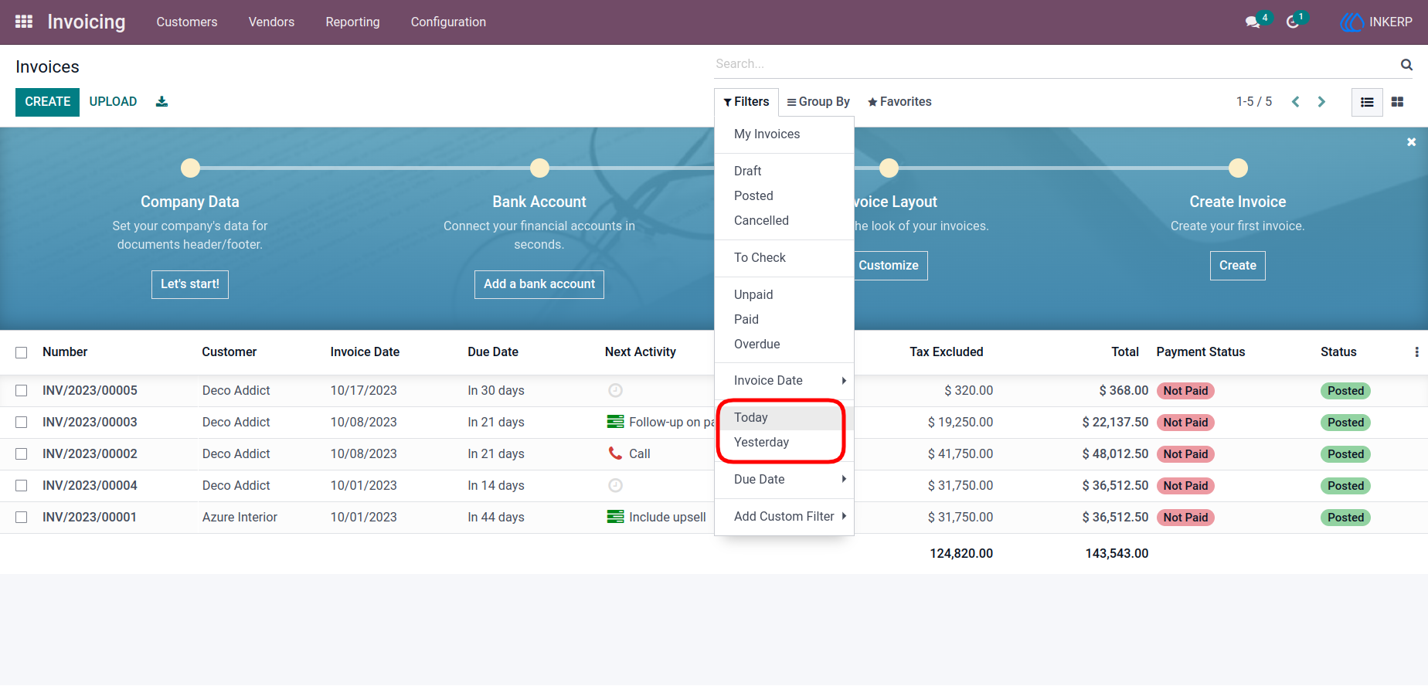Select checkbox for invoice INV/2023/00003
Viewport: 1428px width, 686px height.
point(22,423)
